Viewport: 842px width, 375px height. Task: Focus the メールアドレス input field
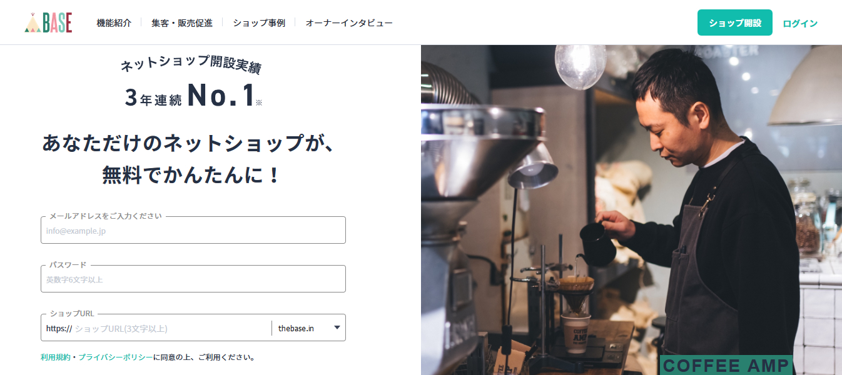coord(193,230)
